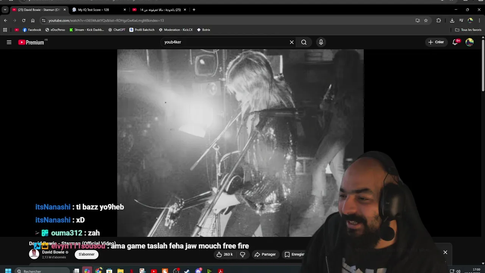Share the video via Partager
This screenshot has height=273, width=485.
(x=265, y=254)
